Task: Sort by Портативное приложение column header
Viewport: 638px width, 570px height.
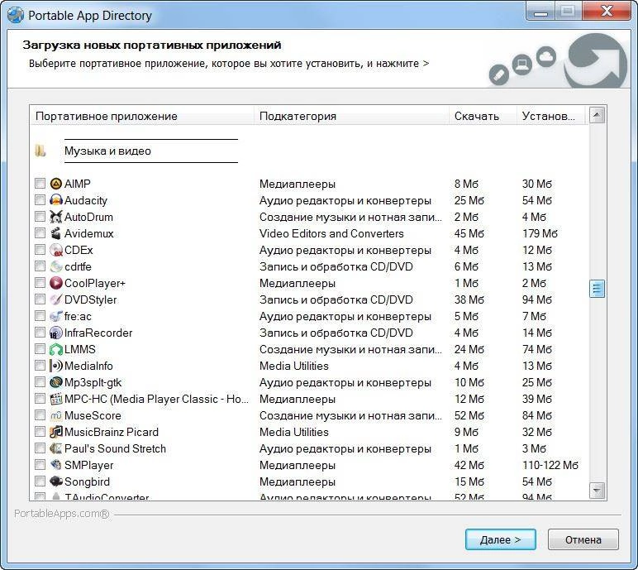Action: click(x=142, y=116)
